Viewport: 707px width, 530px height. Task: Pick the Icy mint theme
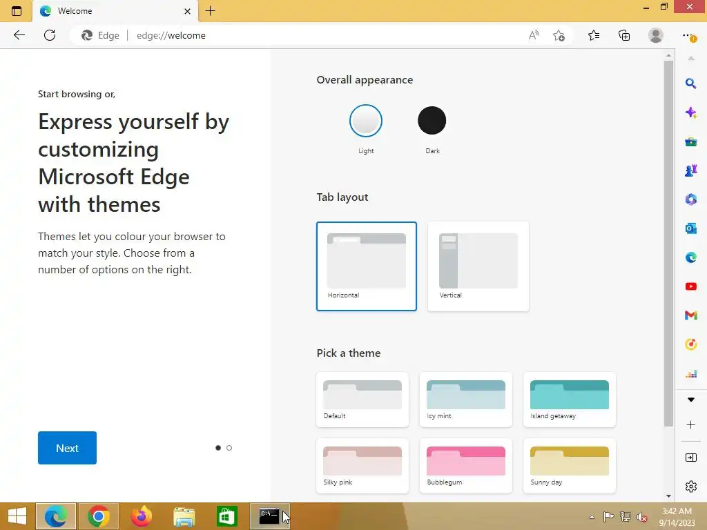[466, 400]
